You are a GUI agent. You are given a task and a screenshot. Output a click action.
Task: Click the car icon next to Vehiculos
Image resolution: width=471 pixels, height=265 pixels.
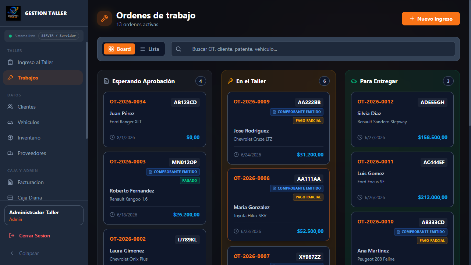tap(10, 122)
